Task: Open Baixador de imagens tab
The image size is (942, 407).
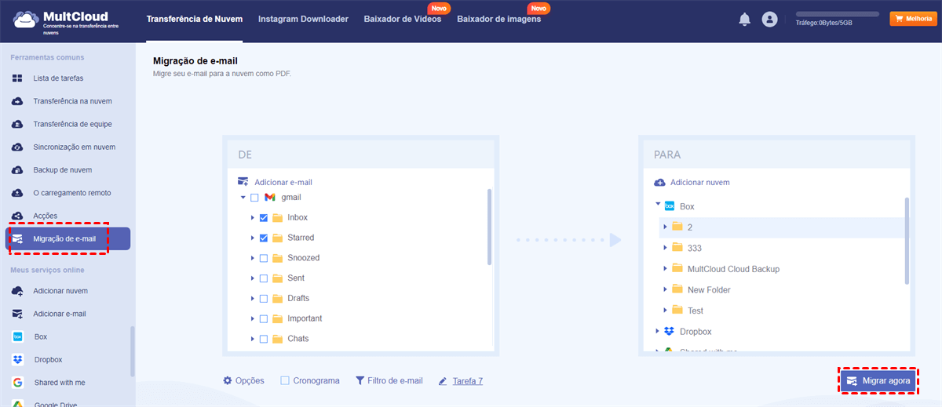Action: [498, 19]
